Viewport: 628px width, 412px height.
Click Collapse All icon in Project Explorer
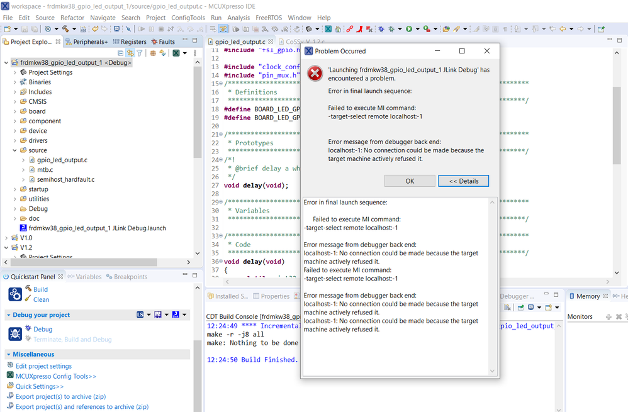coord(121,53)
